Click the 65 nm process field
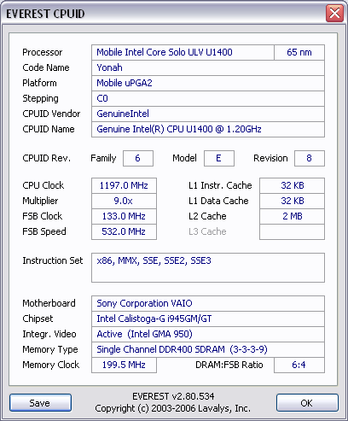This screenshot has height=421, width=348. pos(299,52)
